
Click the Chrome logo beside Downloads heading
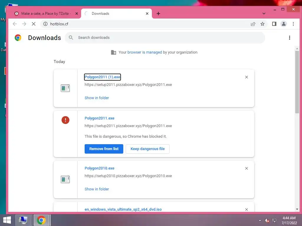click(x=18, y=38)
